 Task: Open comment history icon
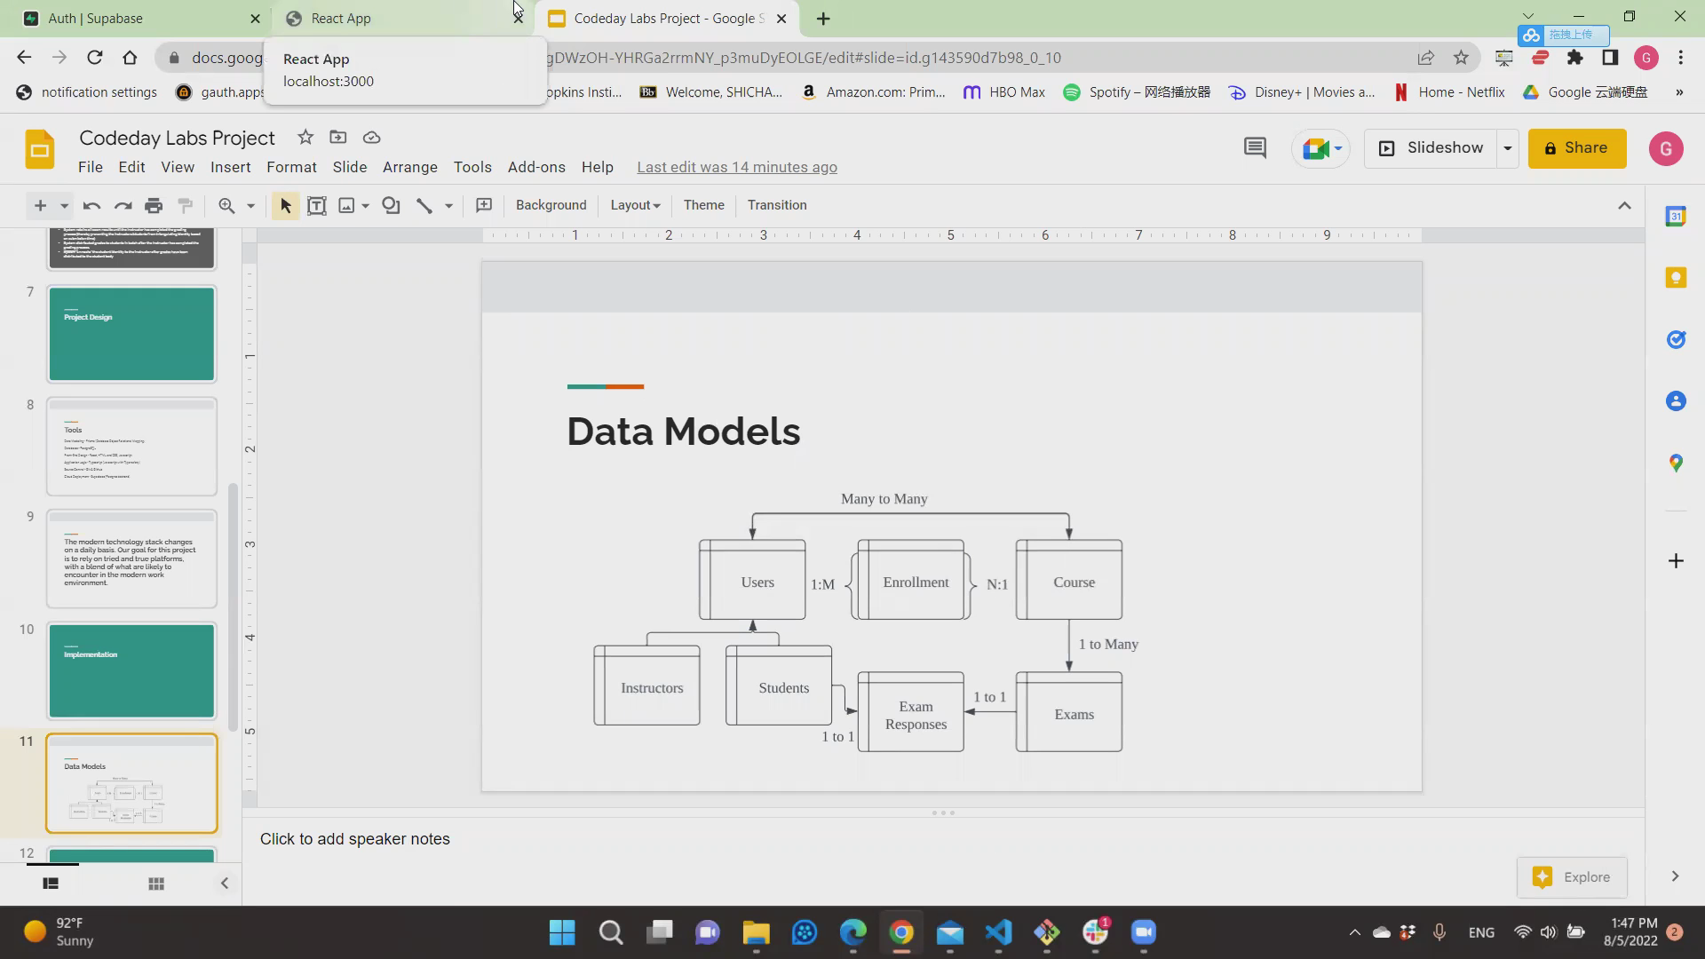[x=1254, y=148]
